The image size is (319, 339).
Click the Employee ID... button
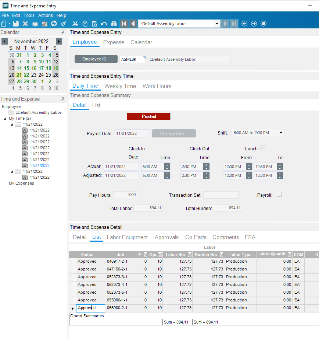tap(96, 59)
